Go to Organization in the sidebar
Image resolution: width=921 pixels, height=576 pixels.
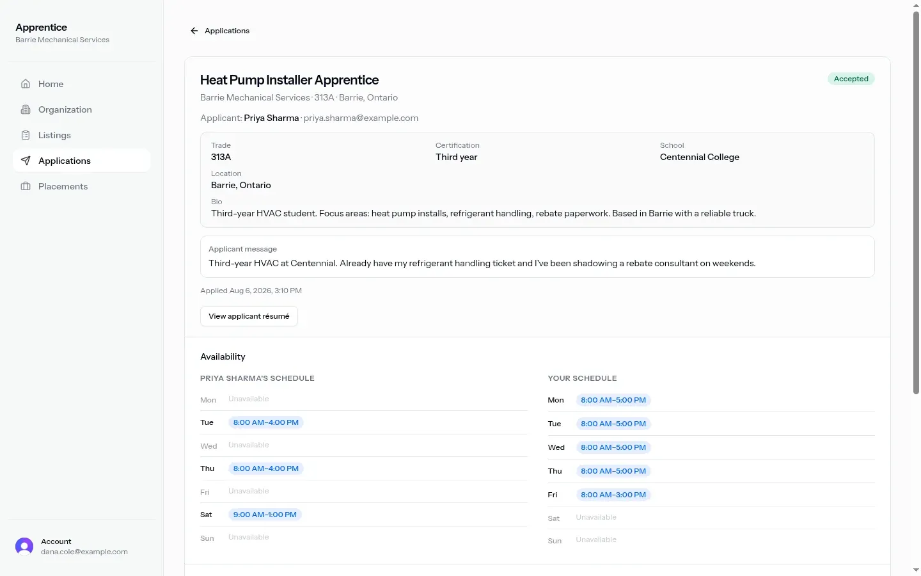click(82, 109)
